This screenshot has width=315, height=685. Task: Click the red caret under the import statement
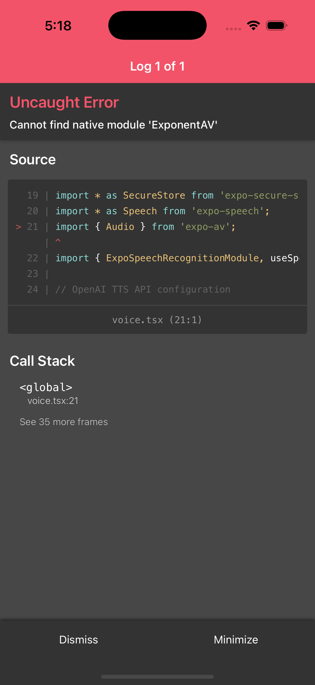(x=58, y=241)
